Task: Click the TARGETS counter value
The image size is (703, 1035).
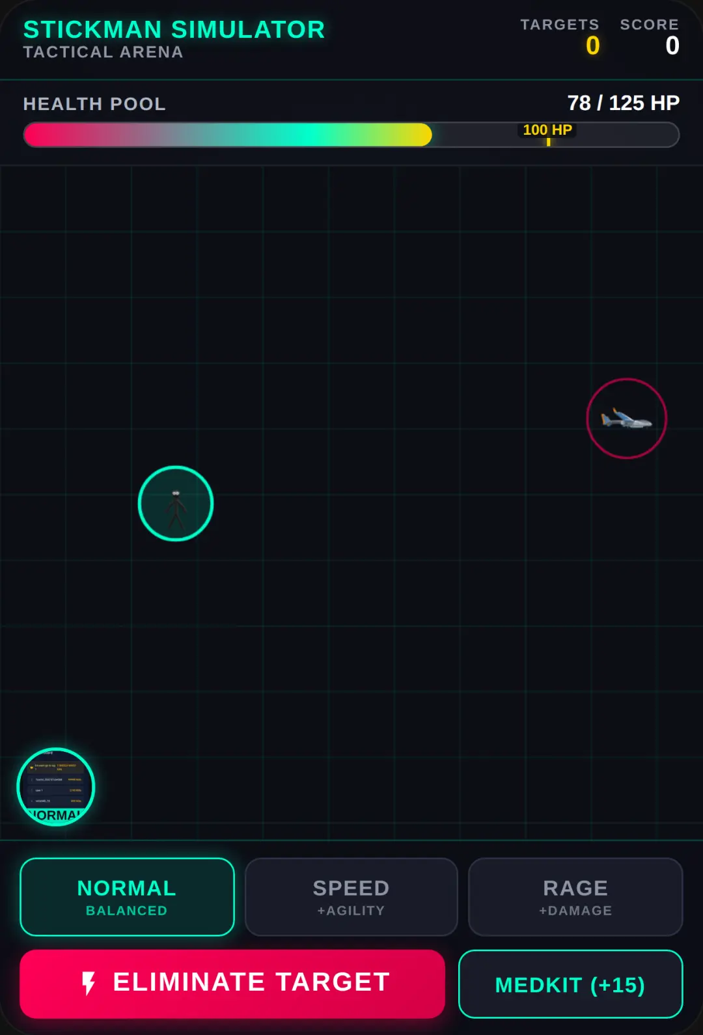Action: pyautogui.click(x=593, y=46)
